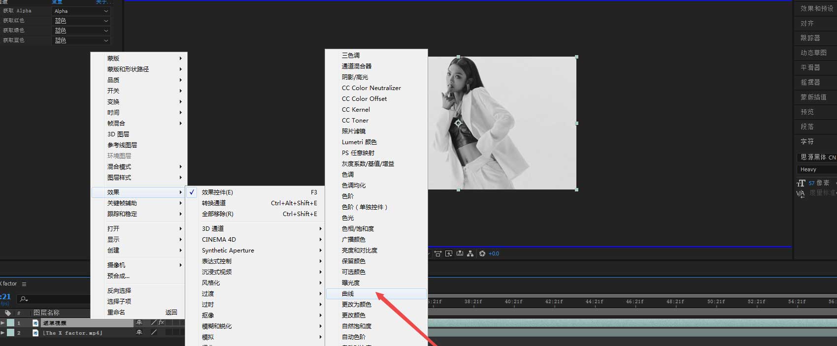Open the 思源黑体 CN font family dropdown
837x346 pixels.
[817, 157]
